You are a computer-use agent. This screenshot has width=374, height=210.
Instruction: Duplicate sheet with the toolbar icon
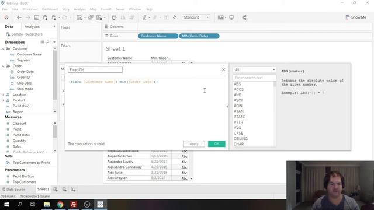click(91, 17)
